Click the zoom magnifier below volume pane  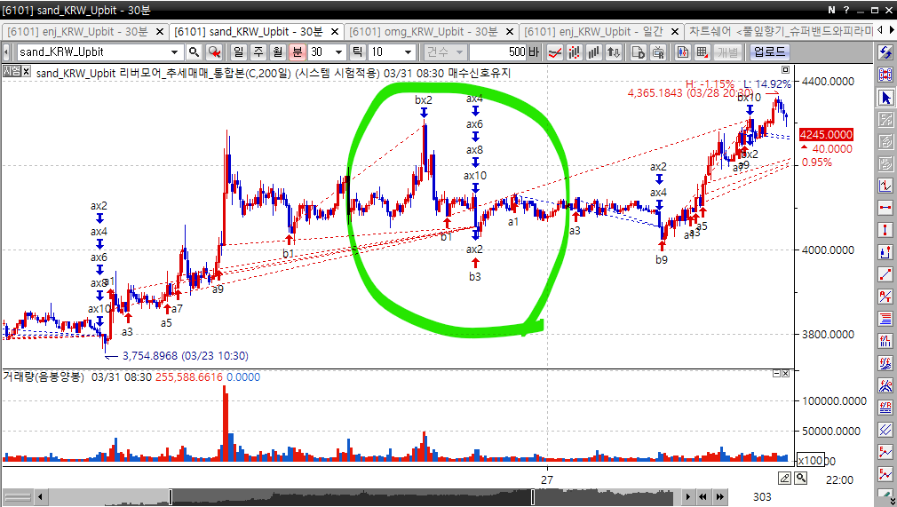point(801,479)
